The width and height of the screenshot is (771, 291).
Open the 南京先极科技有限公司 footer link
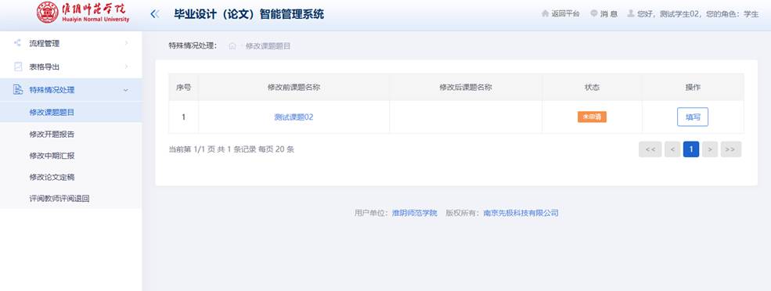coord(521,213)
